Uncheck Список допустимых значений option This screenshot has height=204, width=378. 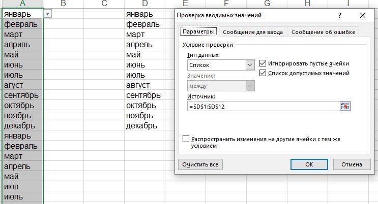coord(263,73)
